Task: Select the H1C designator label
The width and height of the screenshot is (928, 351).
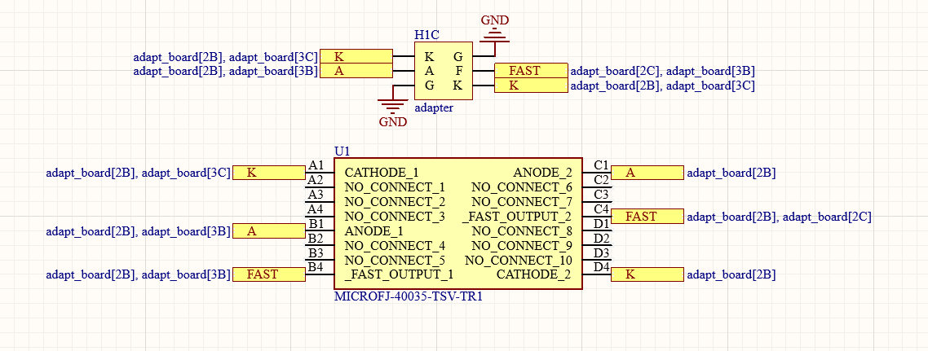Action: coord(426,35)
